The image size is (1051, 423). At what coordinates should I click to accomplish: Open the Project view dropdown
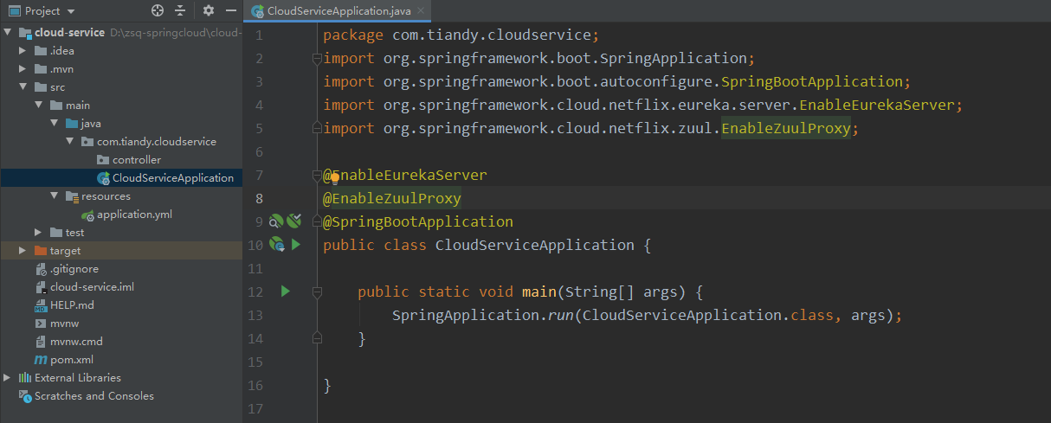click(42, 11)
